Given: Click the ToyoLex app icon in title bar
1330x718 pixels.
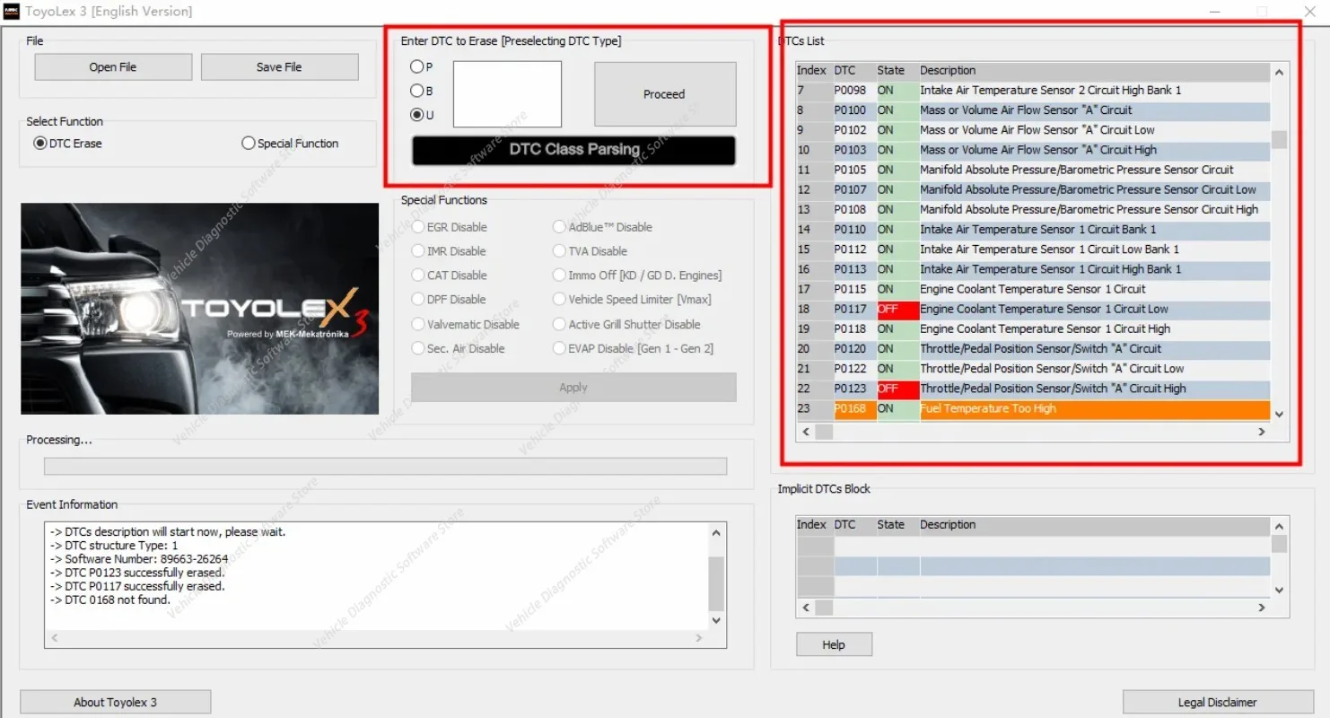Looking at the screenshot, I should 13,12.
